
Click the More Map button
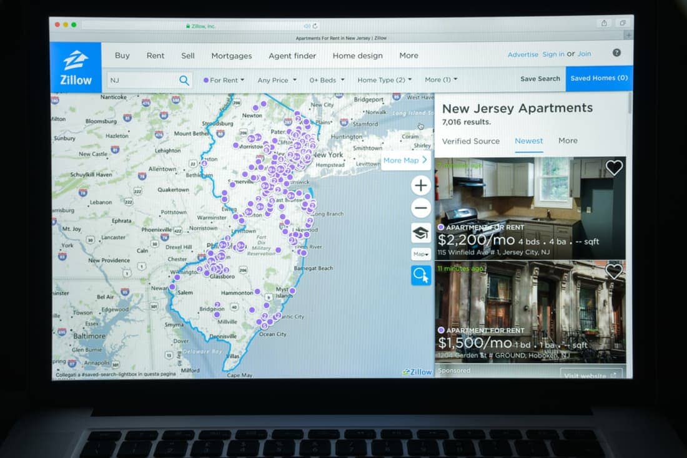pos(405,160)
